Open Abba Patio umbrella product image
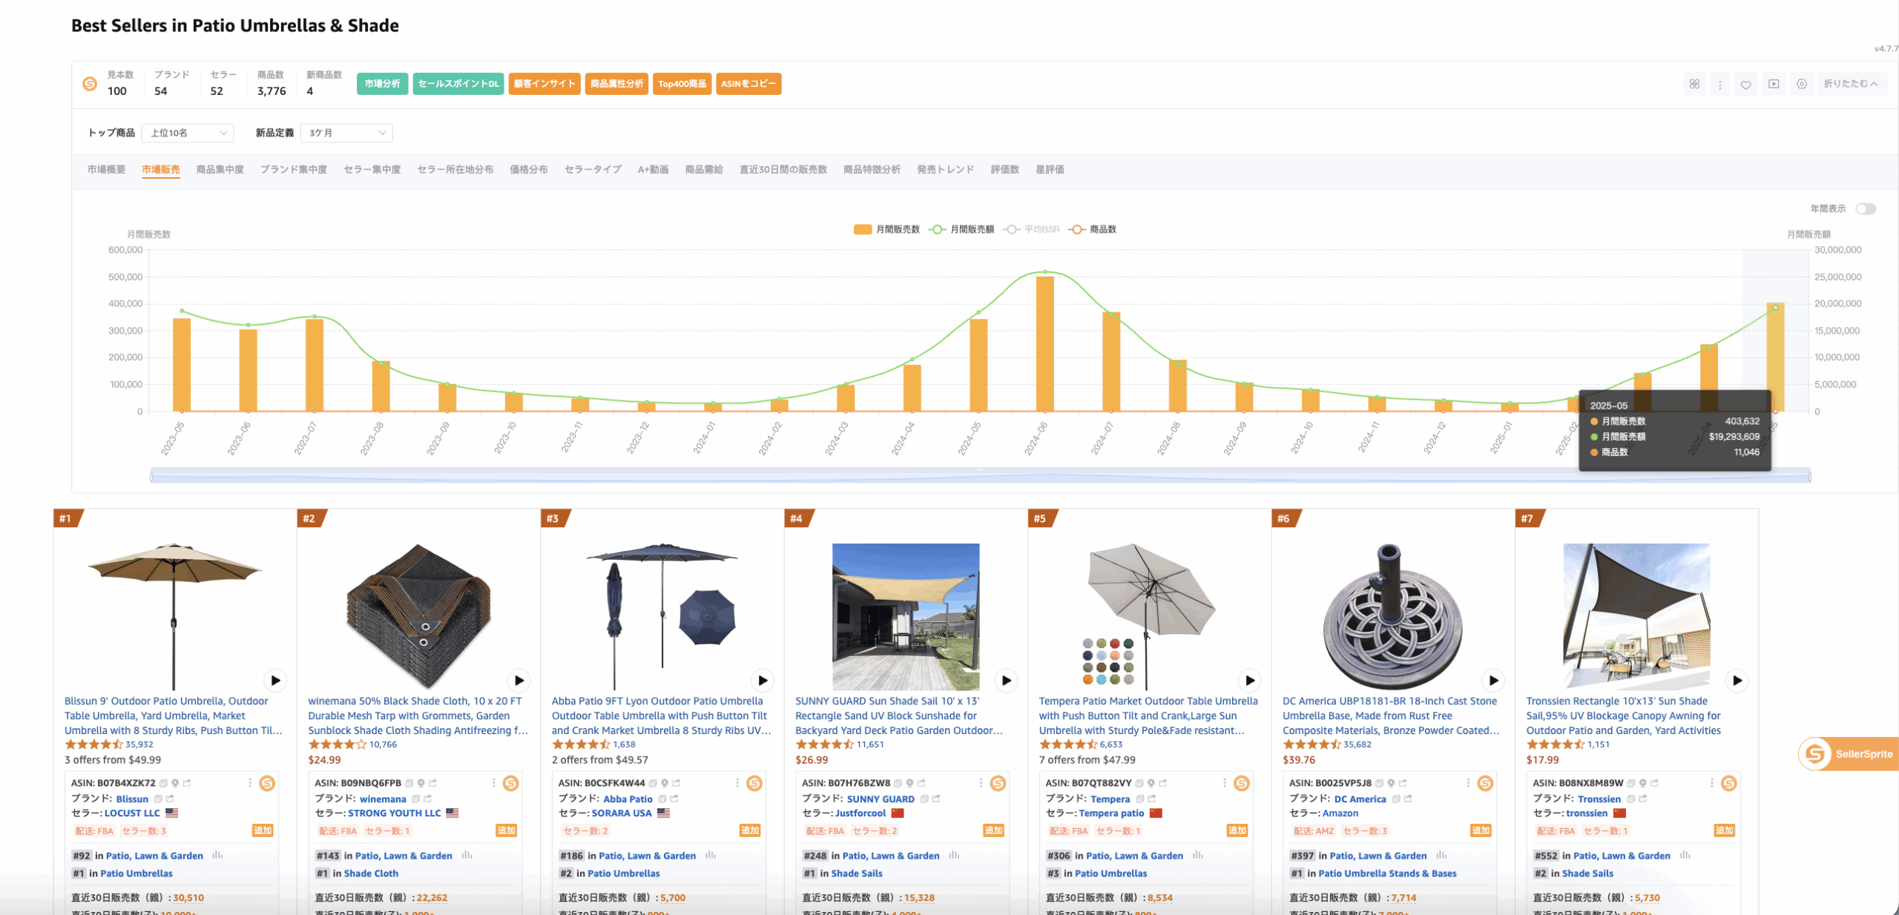Screen dimensions: 1899x915 click(x=662, y=617)
